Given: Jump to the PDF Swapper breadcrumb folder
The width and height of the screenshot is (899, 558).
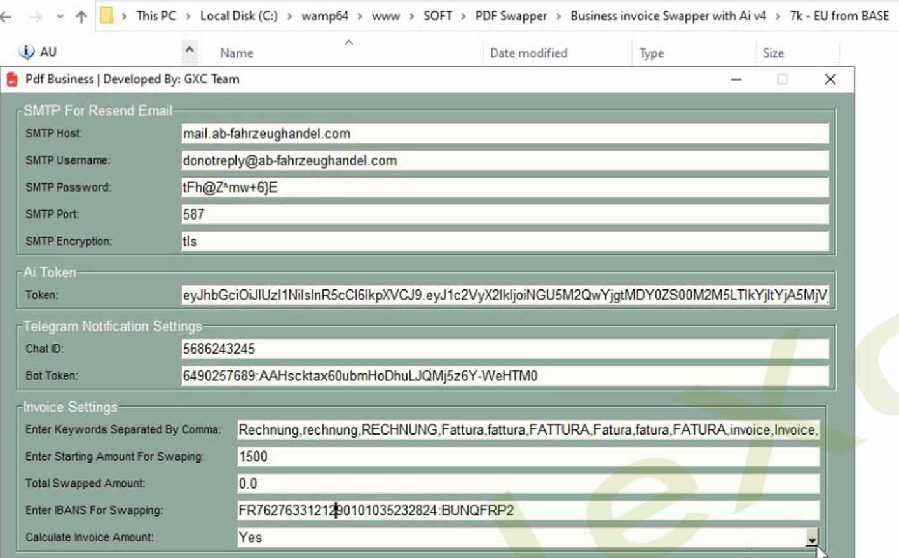Looking at the screenshot, I should 511,16.
